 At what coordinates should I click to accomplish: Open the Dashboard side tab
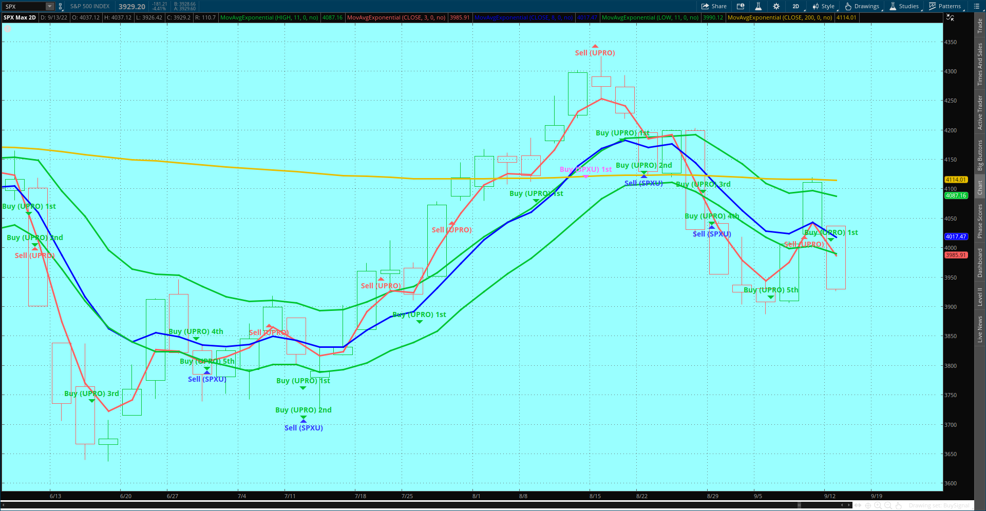[x=980, y=263]
